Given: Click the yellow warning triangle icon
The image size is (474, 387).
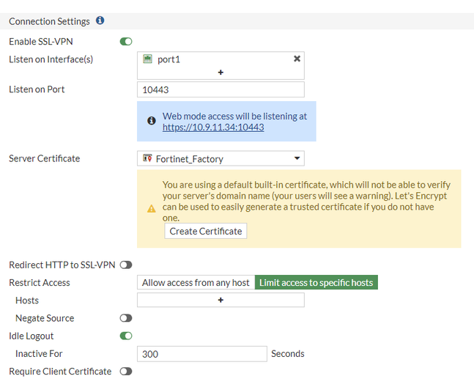Looking at the screenshot, I should tap(152, 208).
